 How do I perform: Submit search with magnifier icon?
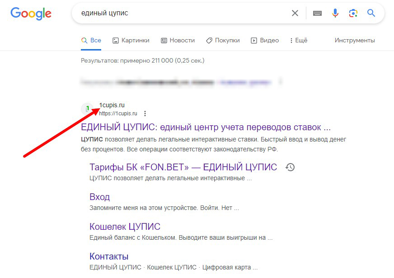[371, 13]
